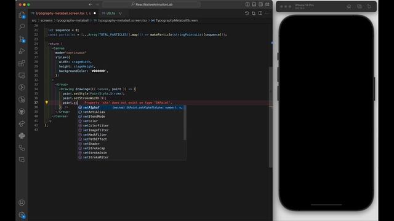
Task: Click the editor vertical scrollbar
Action: pos(271,117)
